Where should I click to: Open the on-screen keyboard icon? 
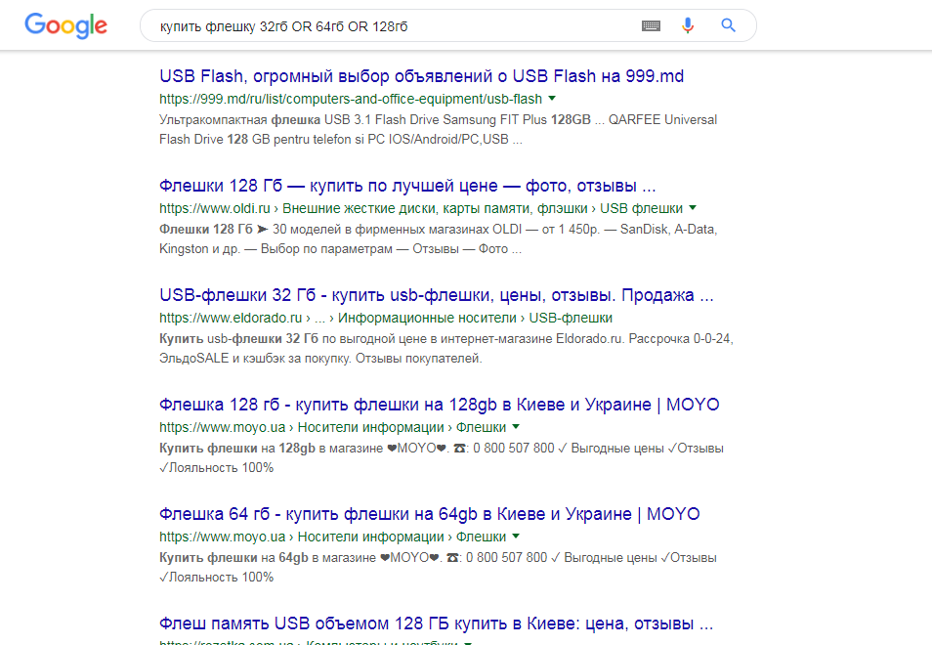tap(651, 25)
